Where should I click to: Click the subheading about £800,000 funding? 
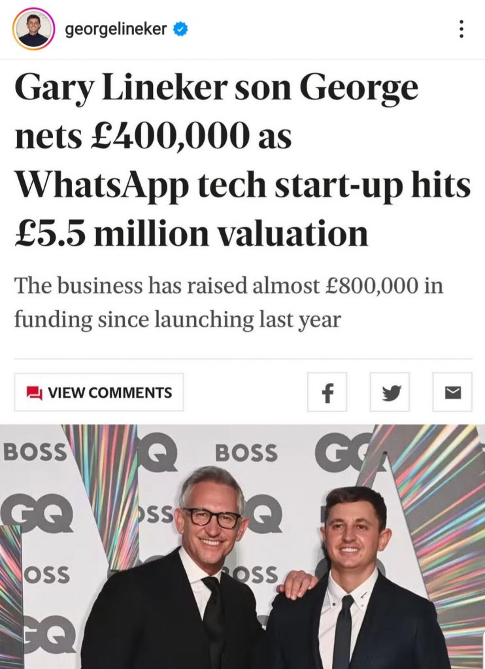click(x=228, y=302)
